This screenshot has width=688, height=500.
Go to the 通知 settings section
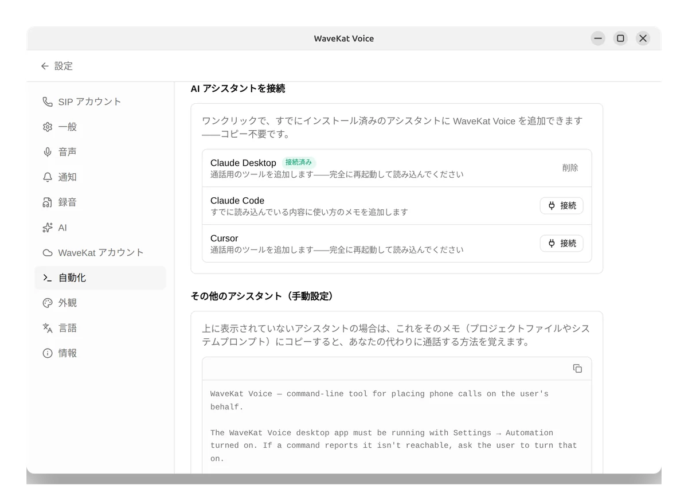pyautogui.click(x=100, y=177)
